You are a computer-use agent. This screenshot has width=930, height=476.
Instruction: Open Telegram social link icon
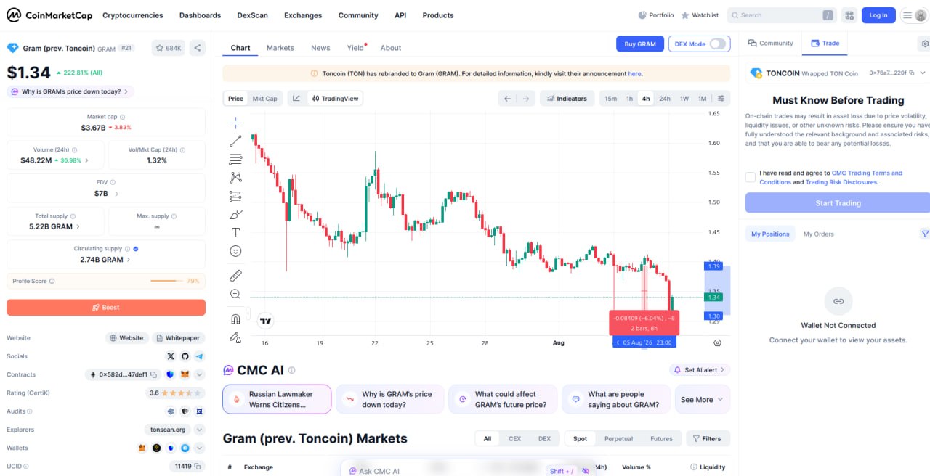pos(199,356)
